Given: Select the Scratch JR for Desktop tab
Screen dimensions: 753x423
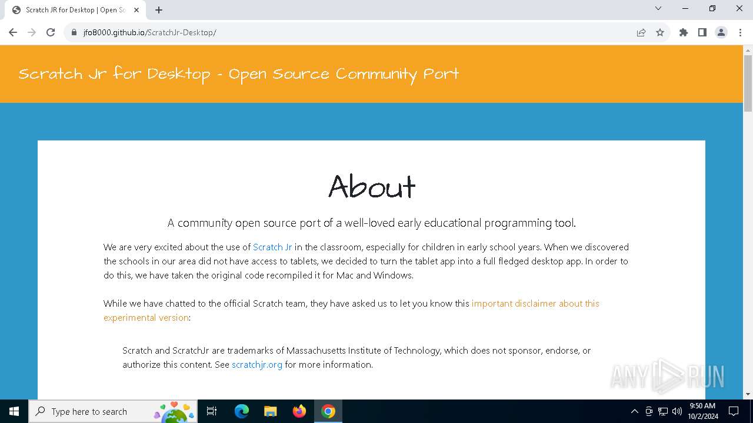Looking at the screenshot, I should [75, 10].
